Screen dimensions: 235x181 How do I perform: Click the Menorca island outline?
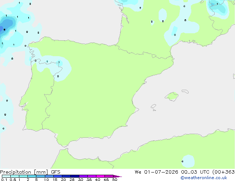pos(185,91)
